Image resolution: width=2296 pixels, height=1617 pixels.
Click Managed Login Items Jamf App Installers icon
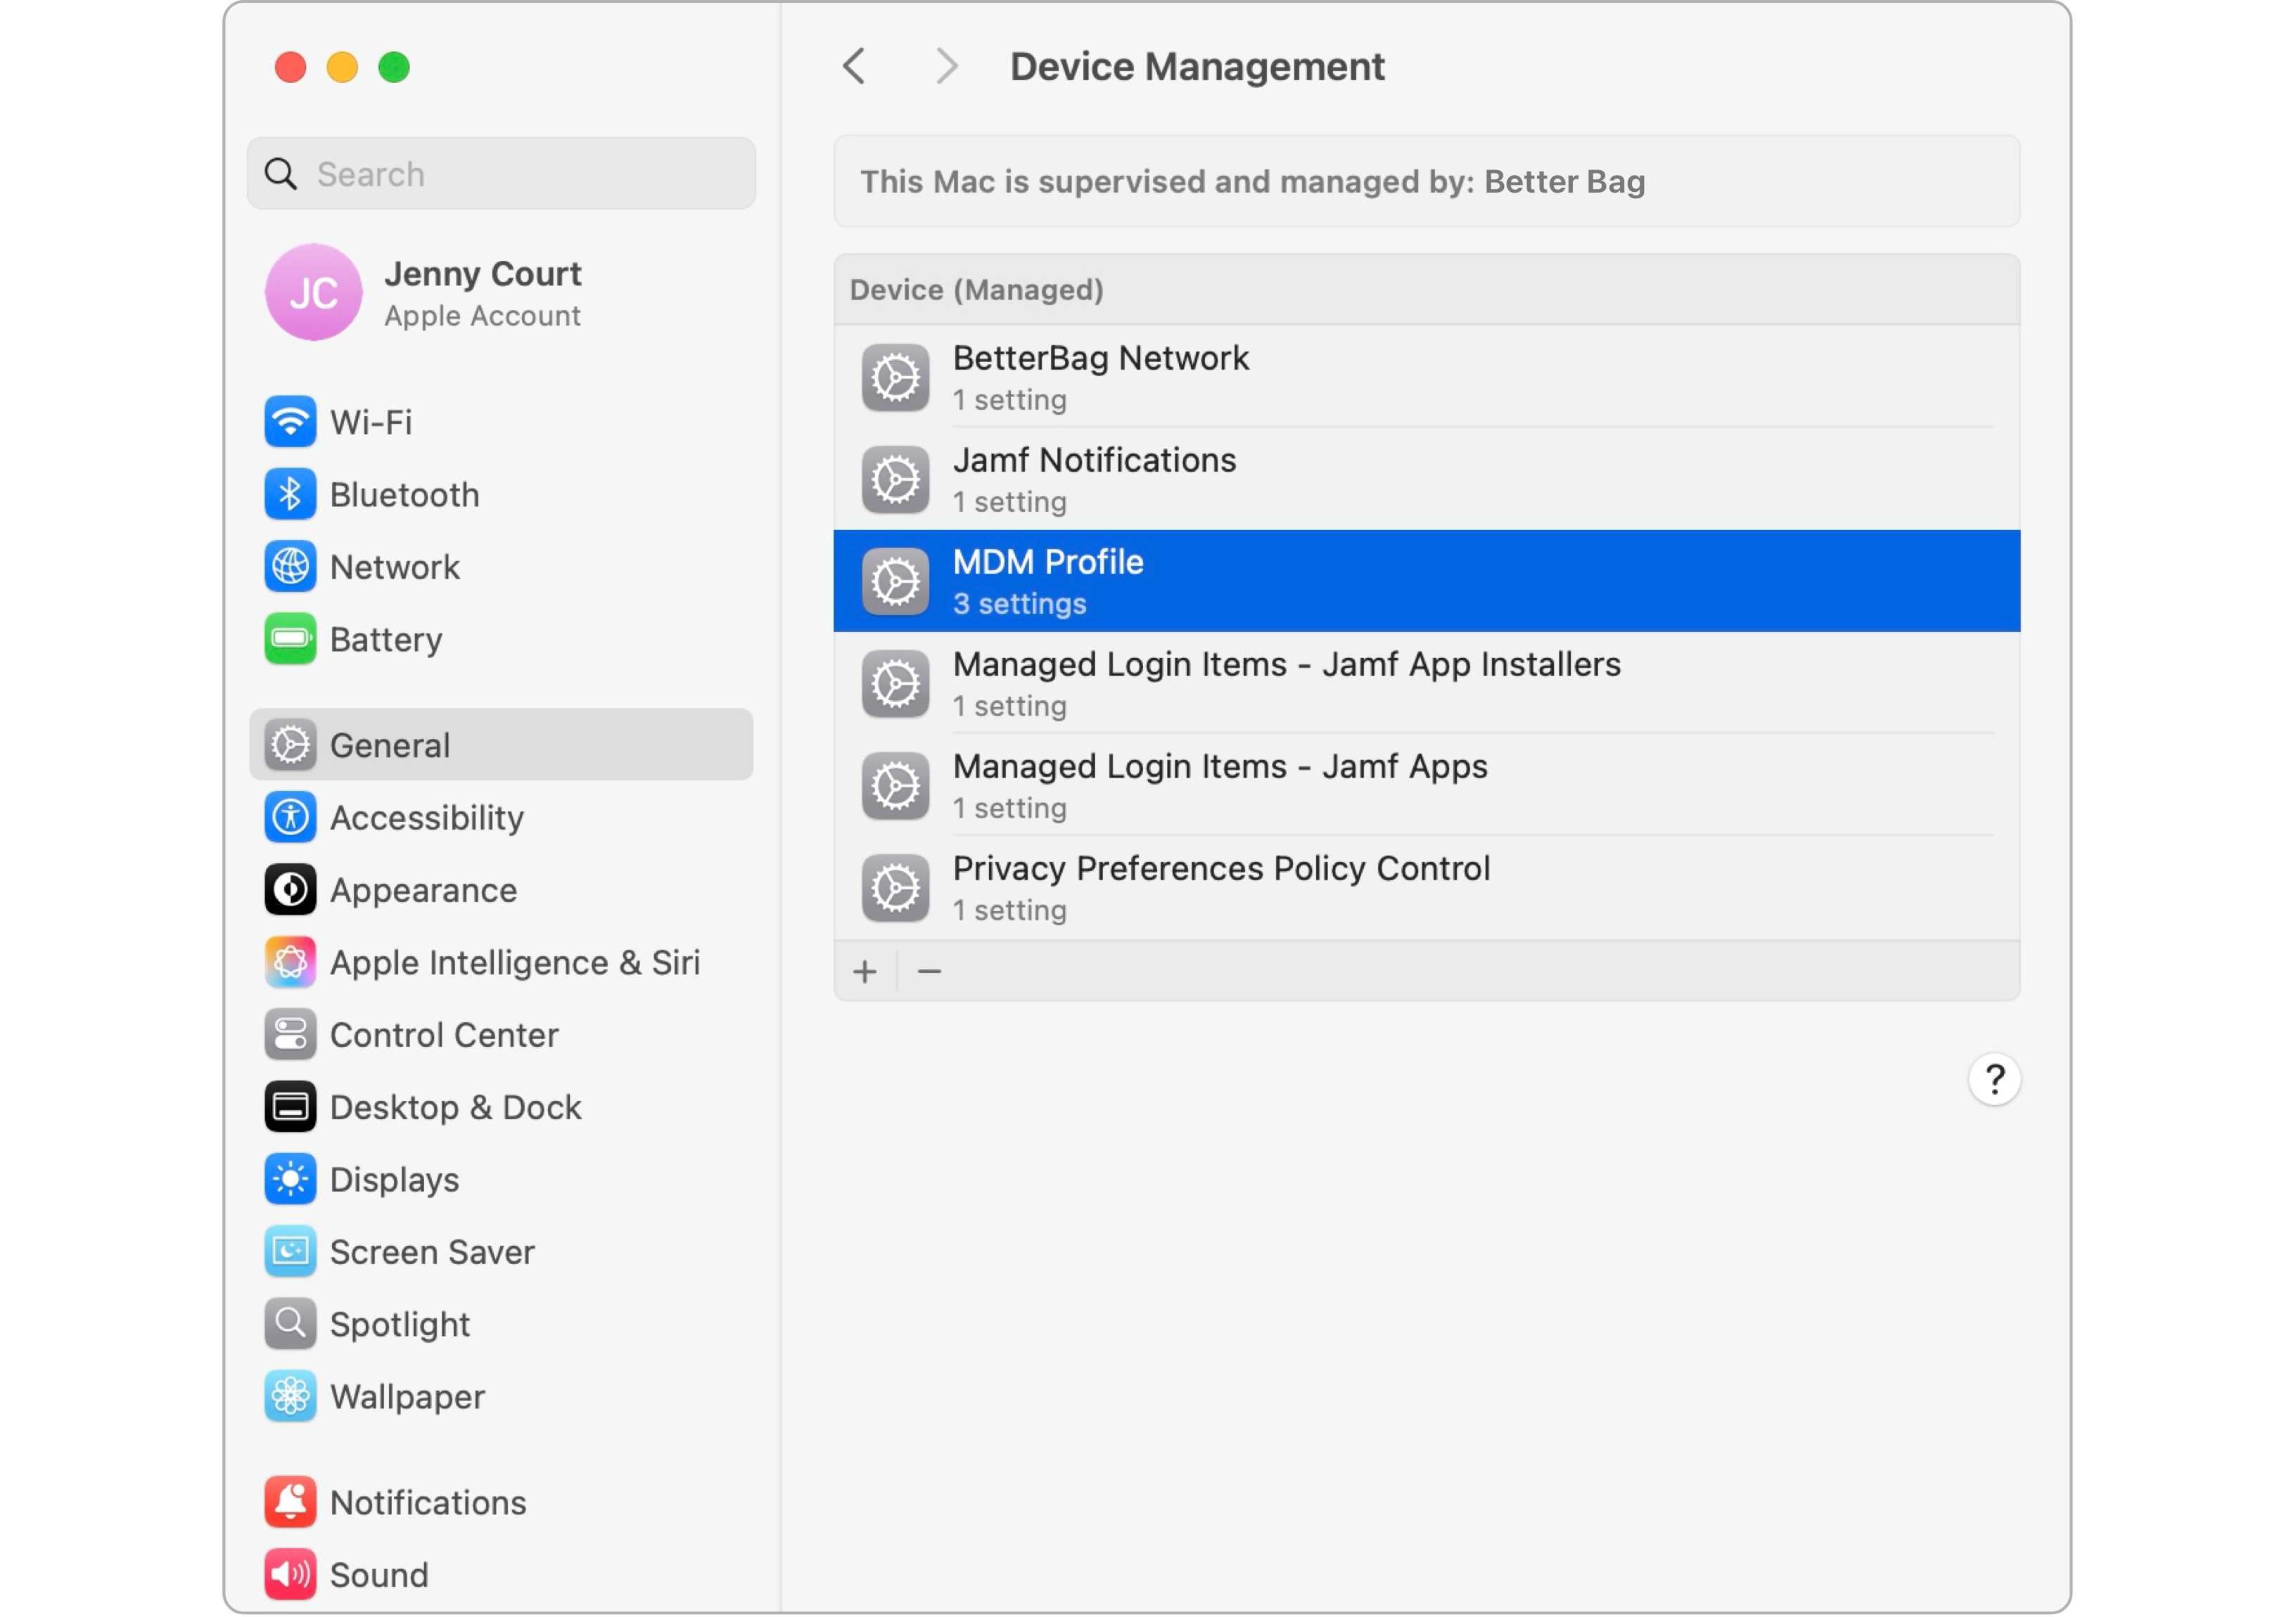tap(895, 683)
